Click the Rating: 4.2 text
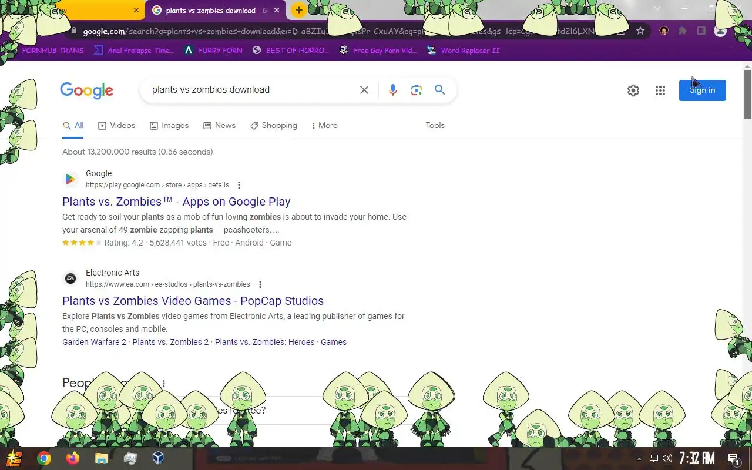 [x=123, y=243]
